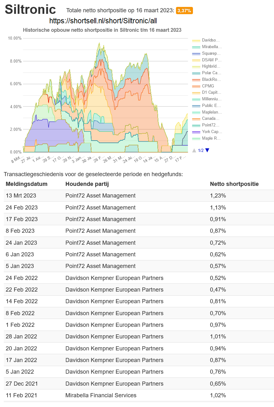Select the Polar Capital legend entry

211,73
